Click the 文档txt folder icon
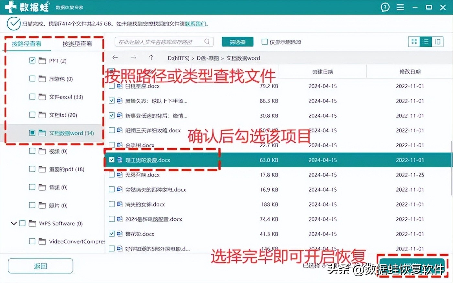Image resolution: width=453 pixels, height=283 pixels. (42, 115)
